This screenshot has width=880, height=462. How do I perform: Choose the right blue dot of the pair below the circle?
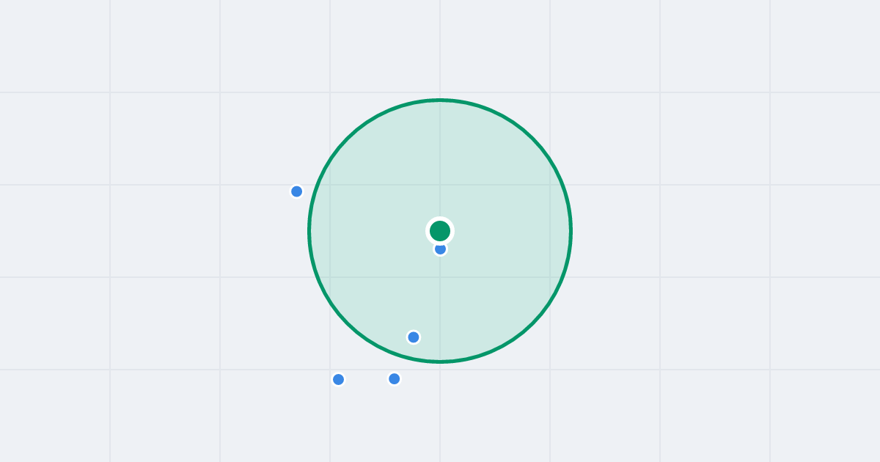click(x=395, y=378)
